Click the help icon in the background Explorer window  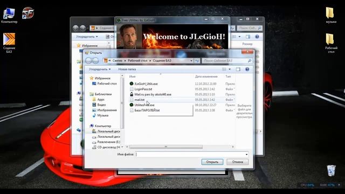pyautogui.click(x=257, y=37)
